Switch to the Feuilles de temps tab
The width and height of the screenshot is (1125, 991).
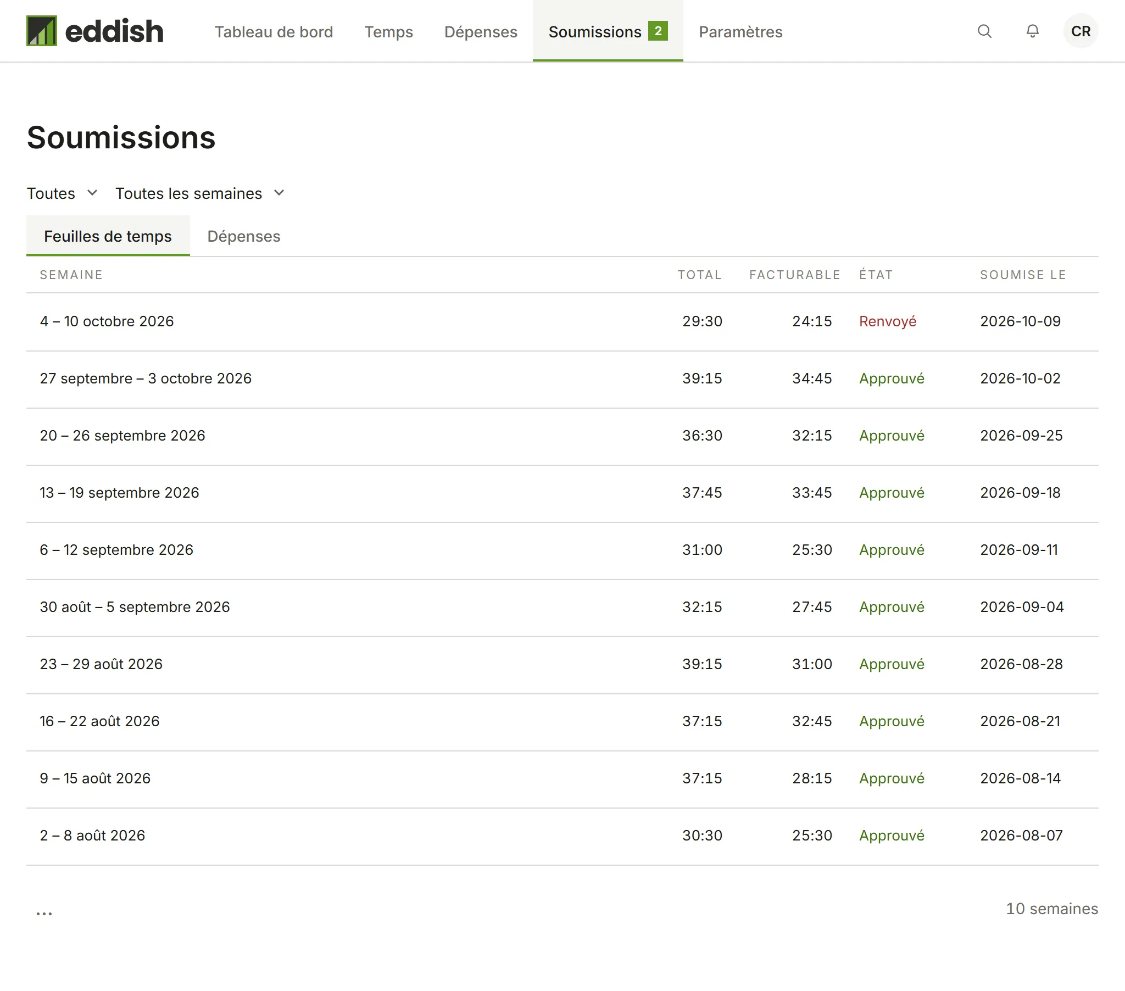coord(108,236)
